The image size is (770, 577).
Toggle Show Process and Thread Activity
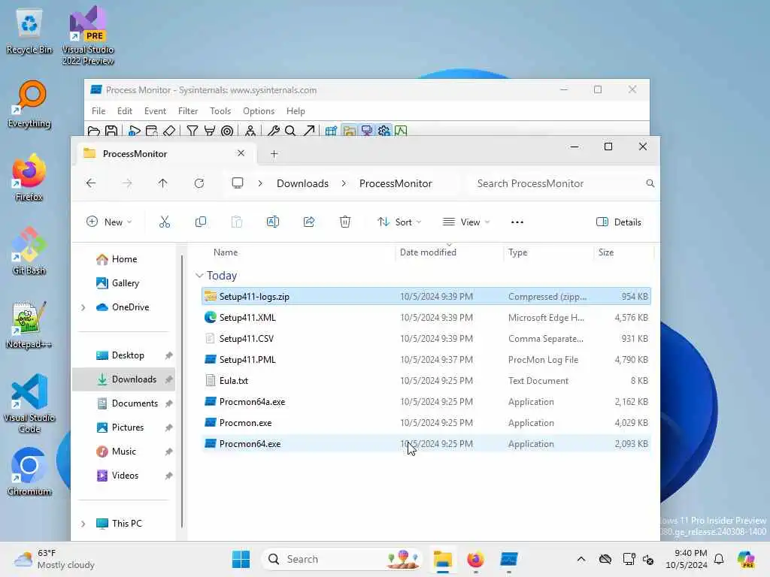pyautogui.click(x=384, y=131)
